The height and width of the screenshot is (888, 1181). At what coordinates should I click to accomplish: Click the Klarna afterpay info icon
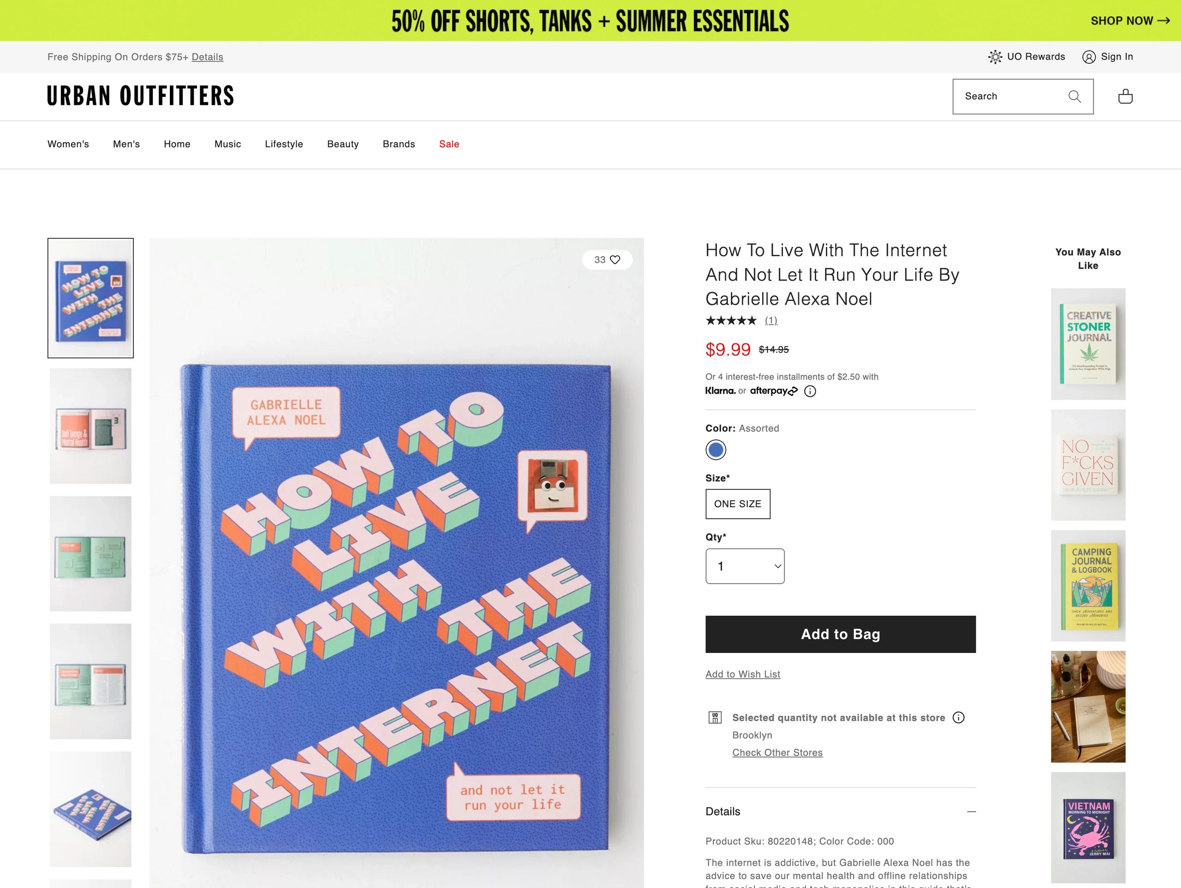tap(810, 391)
